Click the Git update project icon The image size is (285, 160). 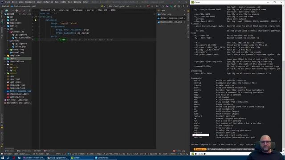(163, 6)
